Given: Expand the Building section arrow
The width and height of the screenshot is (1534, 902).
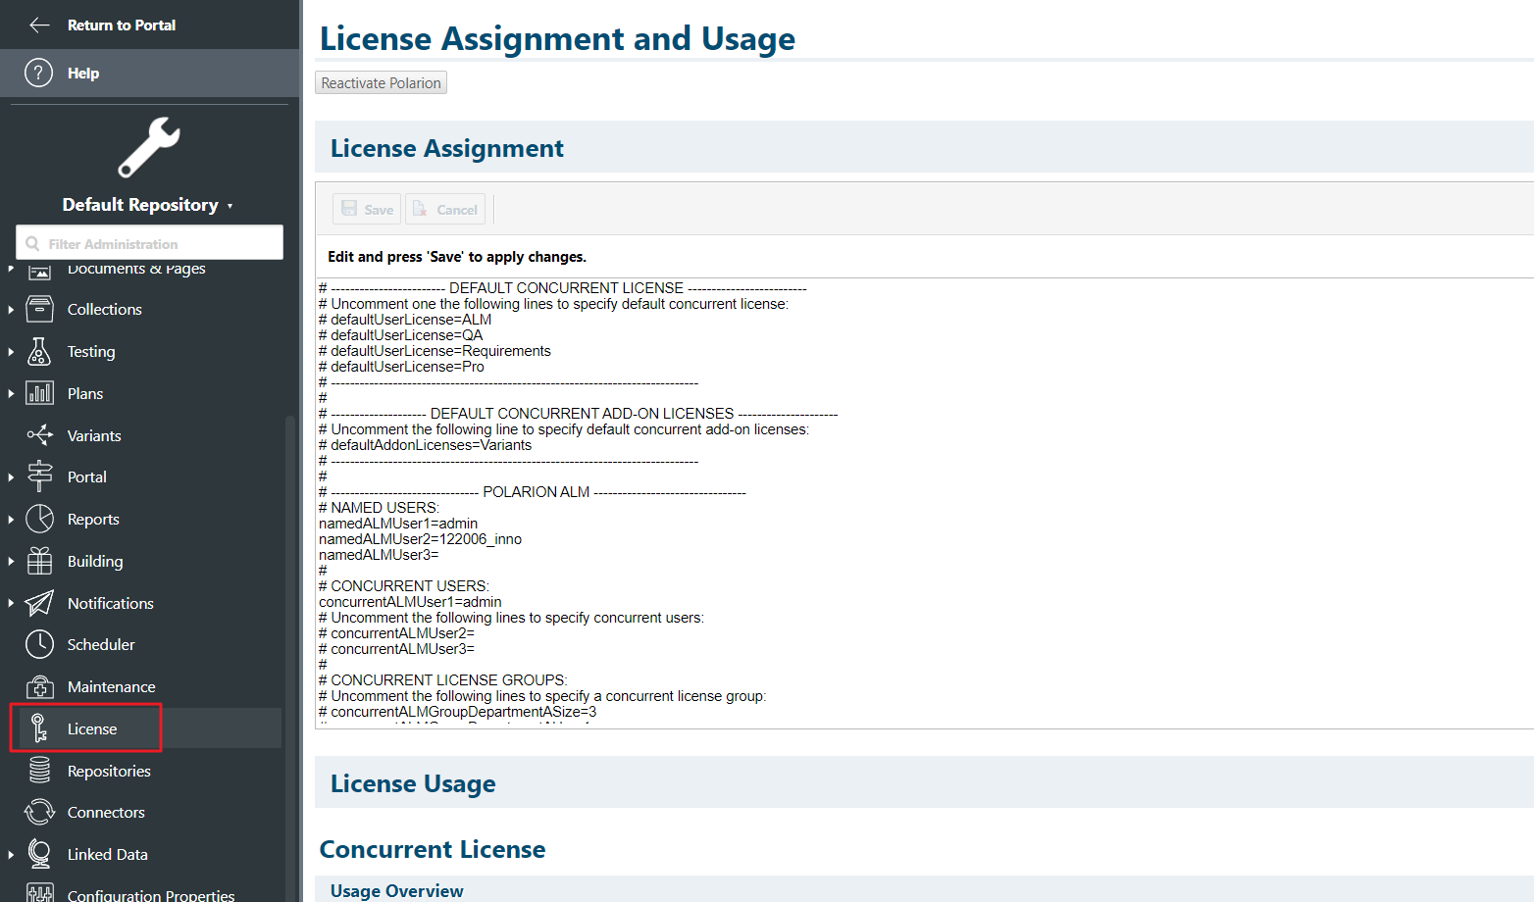Looking at the screenshot, I should point(11,562).
